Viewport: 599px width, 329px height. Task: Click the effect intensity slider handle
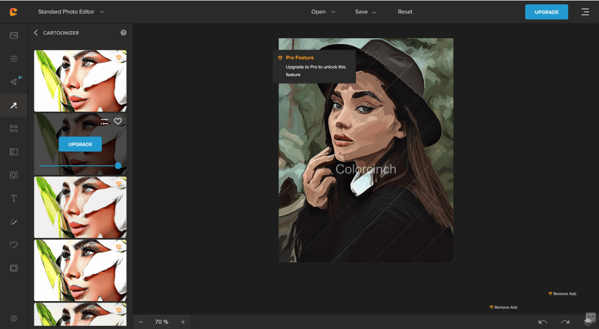tap(118, 166)
